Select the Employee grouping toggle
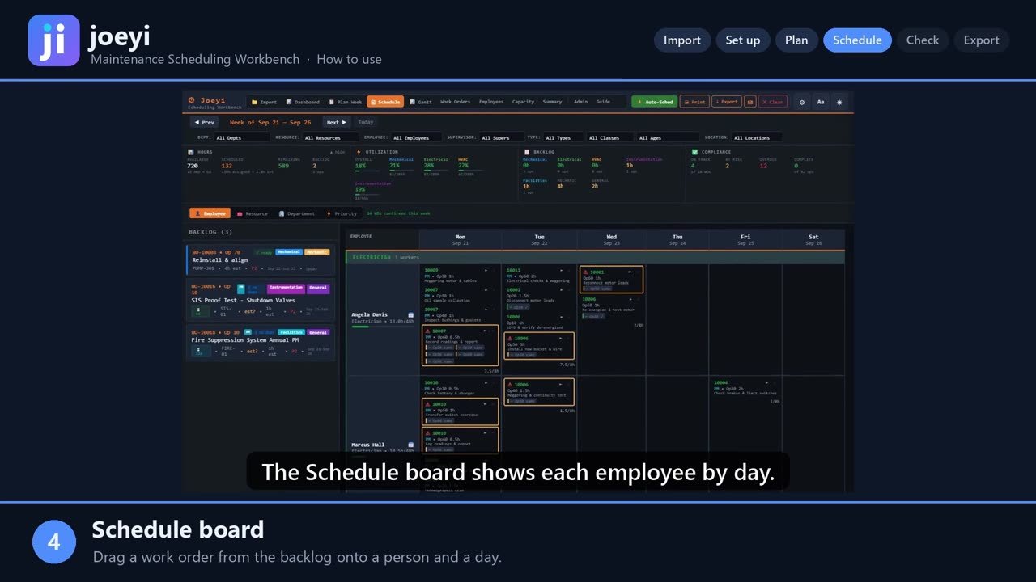 coord(210,213)
